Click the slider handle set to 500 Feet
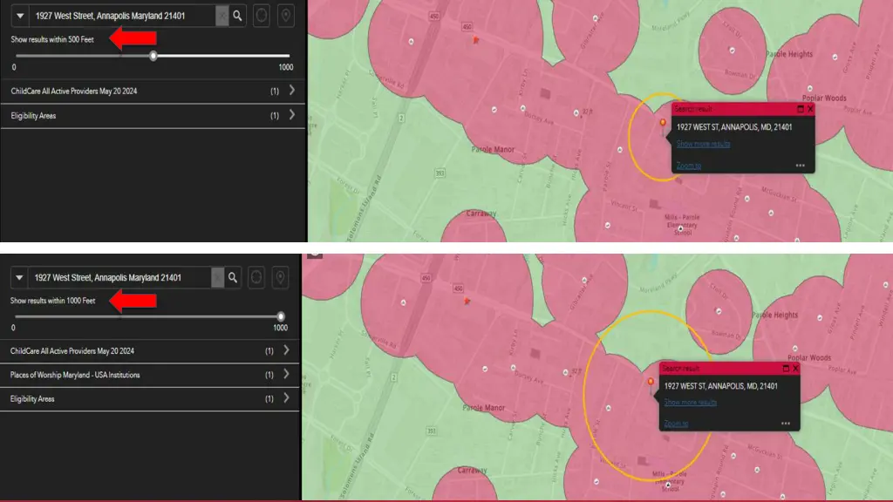The width and height of the screenshot is (893, 502). pyautogui.click(x=153, y=56)
